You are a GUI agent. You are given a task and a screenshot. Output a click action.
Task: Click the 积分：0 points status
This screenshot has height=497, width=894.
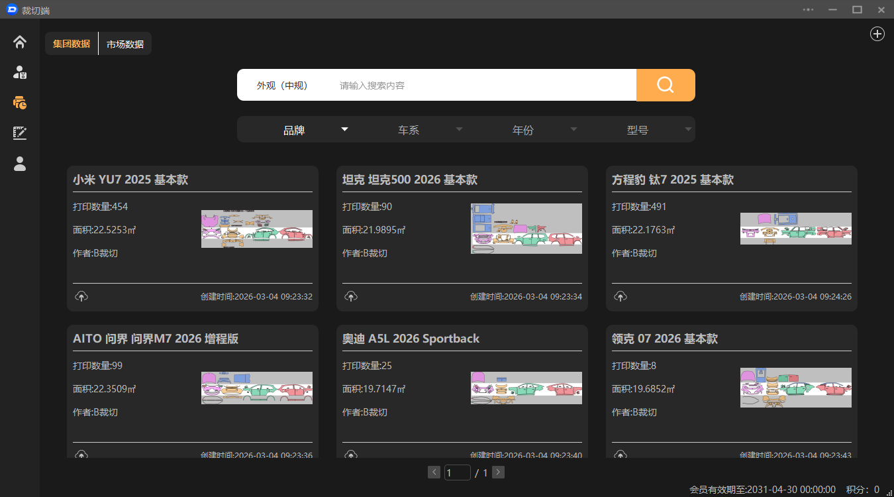(863, 490)
